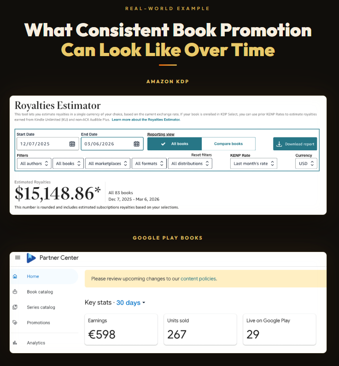Image resolution: width=339 pixels, height=366 pixels.
Task: Click the Book catalog sidebar icon
Action: (x=15, y=292)
